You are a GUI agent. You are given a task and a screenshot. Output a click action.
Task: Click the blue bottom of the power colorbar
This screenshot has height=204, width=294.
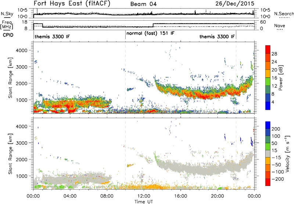coord(268,106)
